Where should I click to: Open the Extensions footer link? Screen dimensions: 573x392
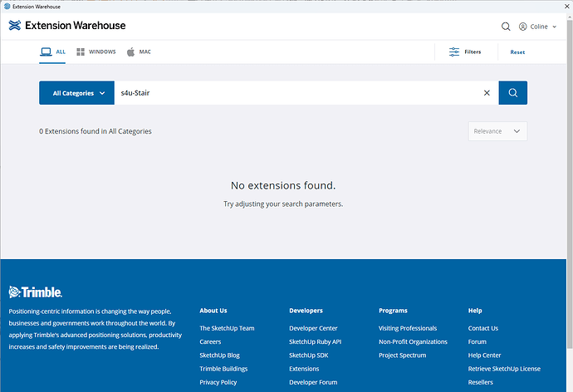tap(304, 369)
